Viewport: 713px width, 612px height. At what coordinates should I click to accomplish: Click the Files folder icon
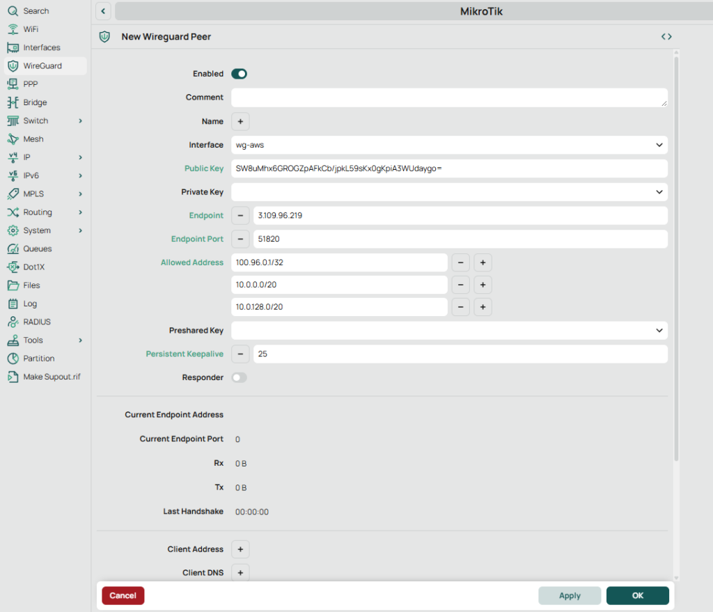pos(12,285)
